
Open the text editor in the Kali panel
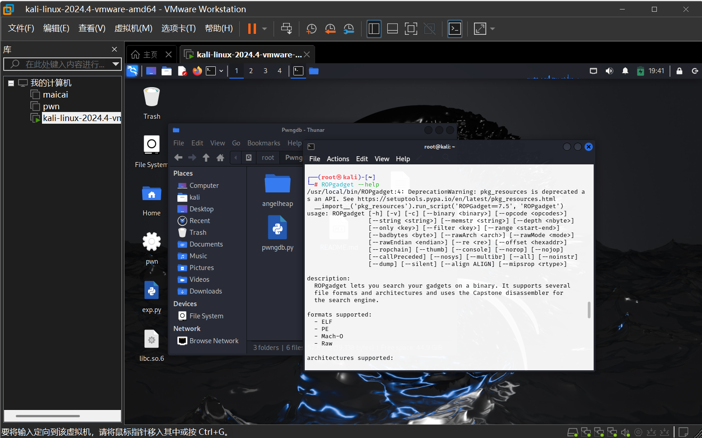[182, 71]
